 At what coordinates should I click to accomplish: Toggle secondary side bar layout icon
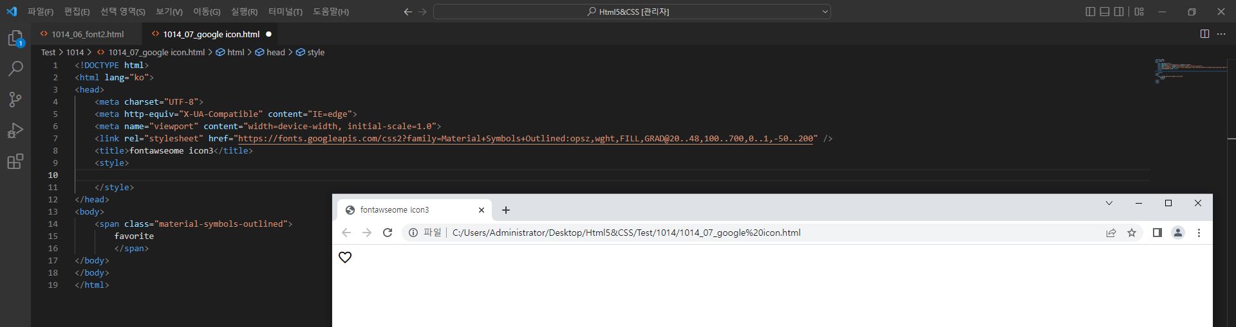click(x=1119, y=12)
